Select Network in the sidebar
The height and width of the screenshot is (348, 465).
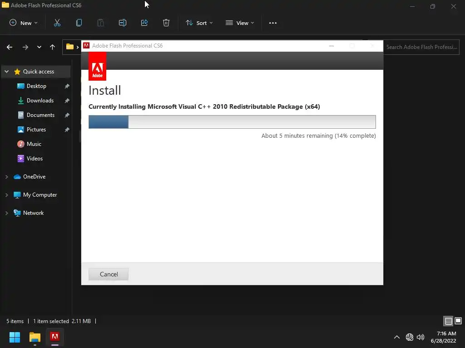[x=33, y=213]
